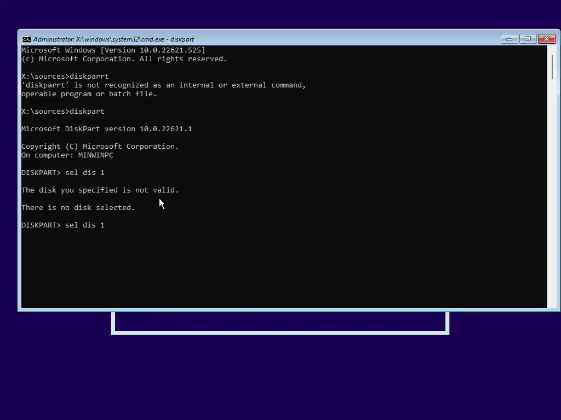This screenshot has height=420, width=561.
Task: Click 'There is no disk selected.' message
Action: 78,207
